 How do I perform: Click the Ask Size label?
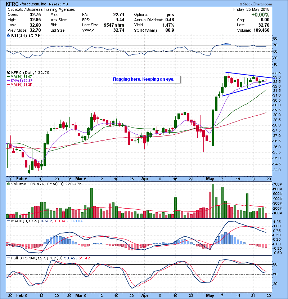[59, 20]
